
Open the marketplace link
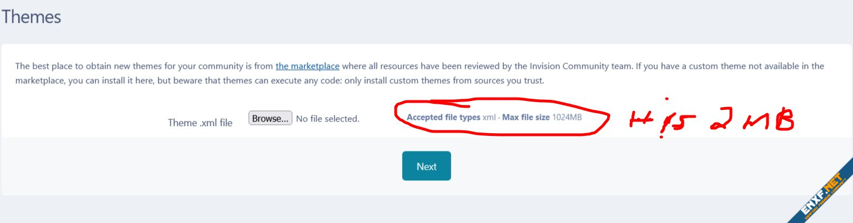307,66
